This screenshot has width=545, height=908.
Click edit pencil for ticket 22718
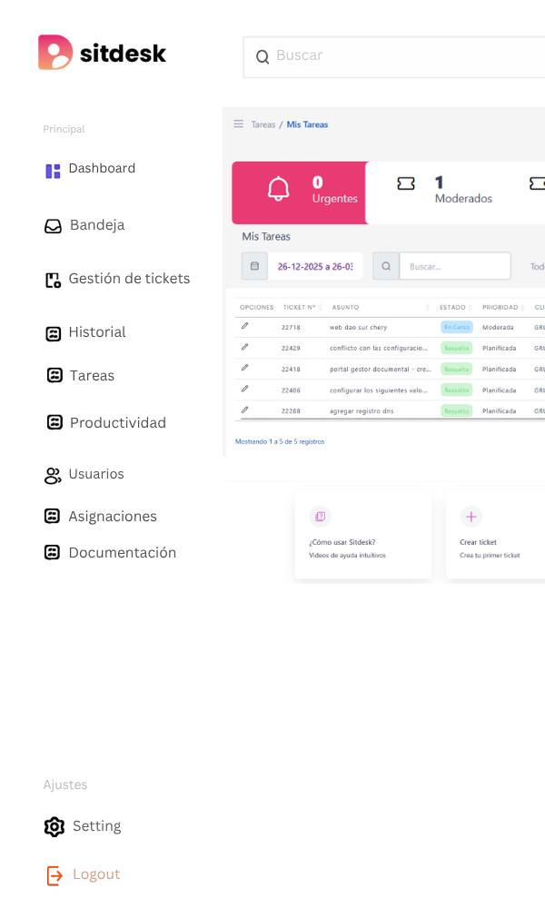pyautogui.click(x=244, y=326)
